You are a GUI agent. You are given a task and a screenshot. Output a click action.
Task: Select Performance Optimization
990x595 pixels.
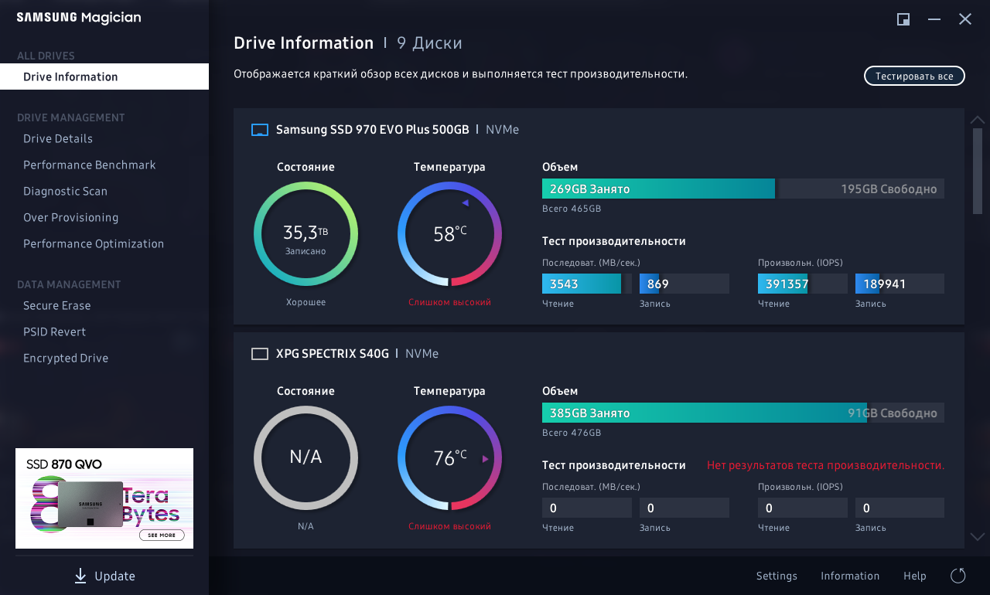94,243
